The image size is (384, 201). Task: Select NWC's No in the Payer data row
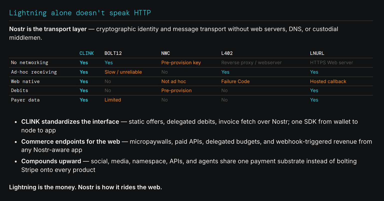click(x=165, y=100)
